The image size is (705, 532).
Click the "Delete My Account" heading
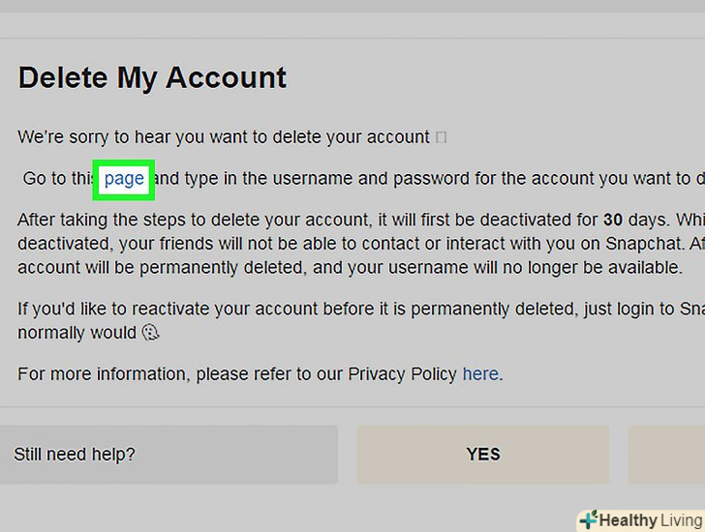click(x=152, y=77)
